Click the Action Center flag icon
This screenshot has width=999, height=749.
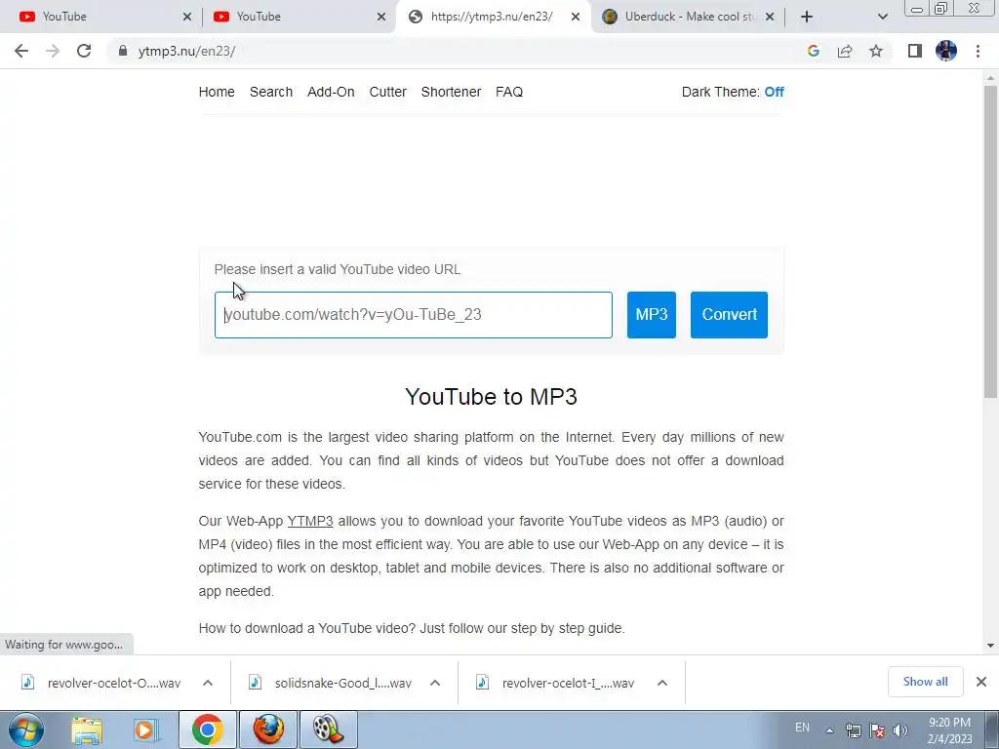[x=877, y=730]
